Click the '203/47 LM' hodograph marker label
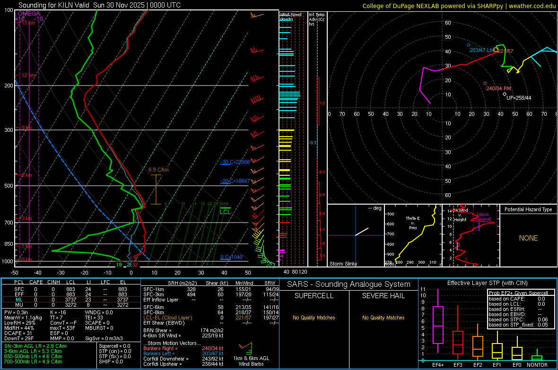Screen dimensions: 558x370 481,50
